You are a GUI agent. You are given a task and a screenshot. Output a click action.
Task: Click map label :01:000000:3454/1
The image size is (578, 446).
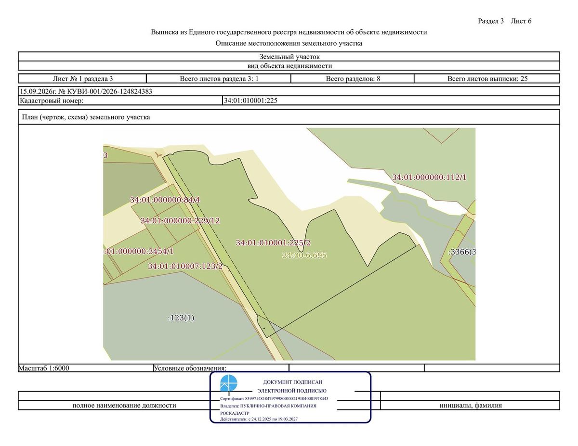(x=139, y=251)
